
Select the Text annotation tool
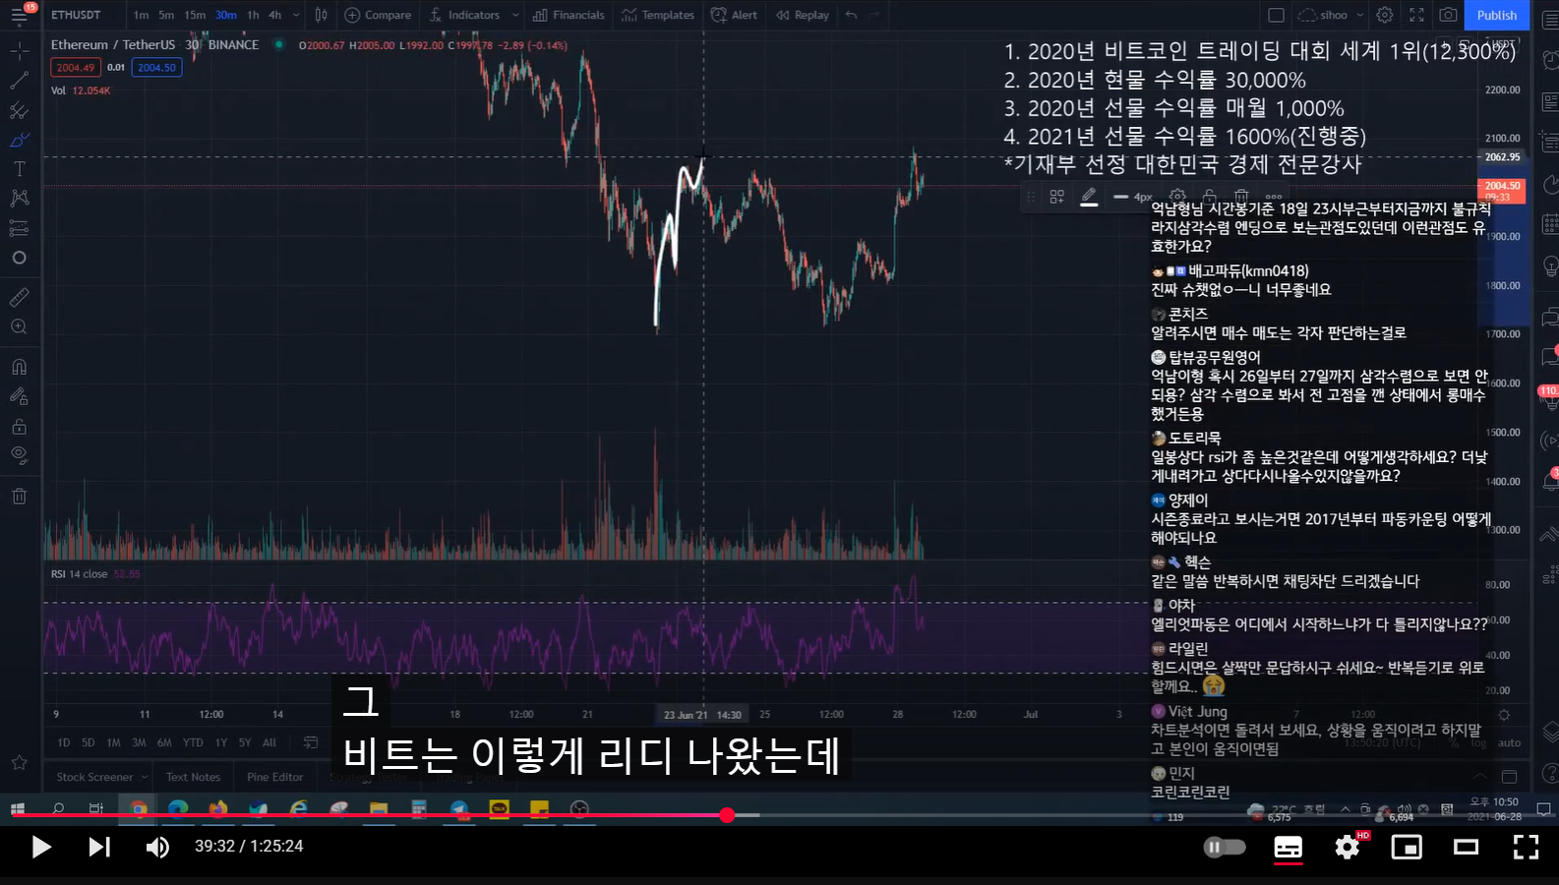(19, 169)
